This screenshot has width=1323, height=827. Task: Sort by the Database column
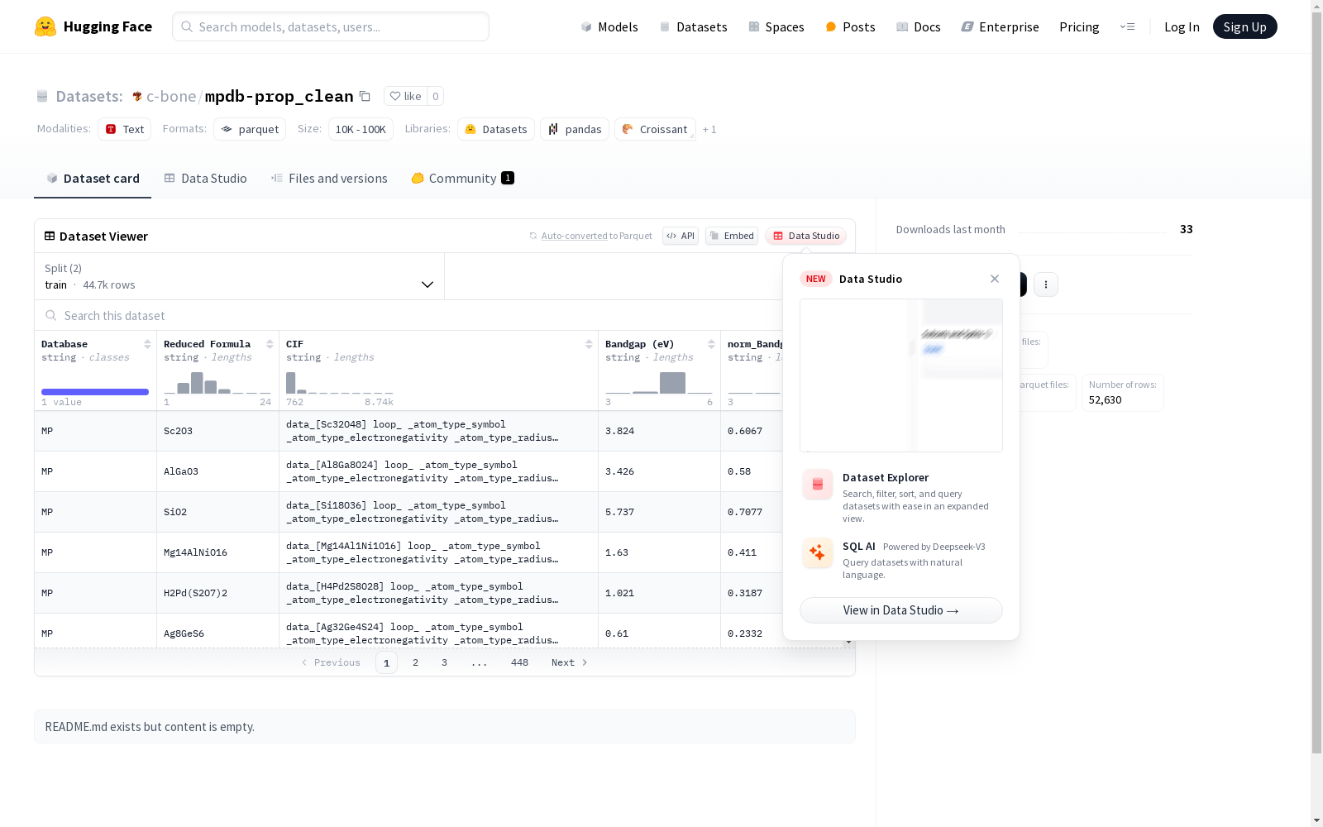point(147,344)
